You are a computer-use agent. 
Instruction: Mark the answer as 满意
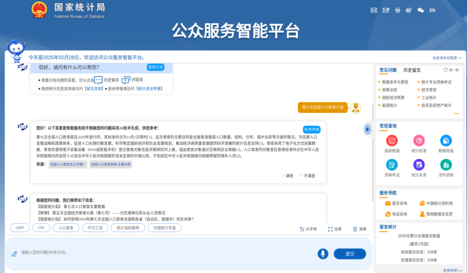(287, 175)
